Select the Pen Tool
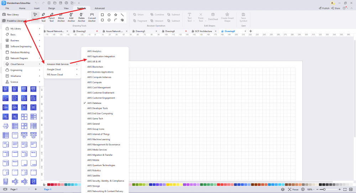356x193 pixels. [x=43, y=17]
